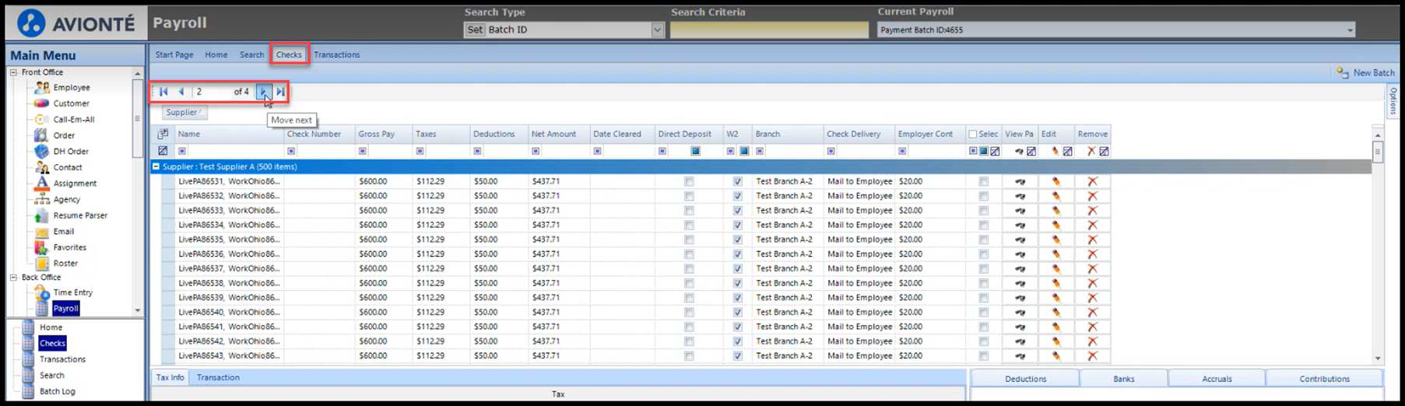Viewport: 1405px width, 406px height.
Task: Open the Deductions tab
Action: [x=1025, y=379]
